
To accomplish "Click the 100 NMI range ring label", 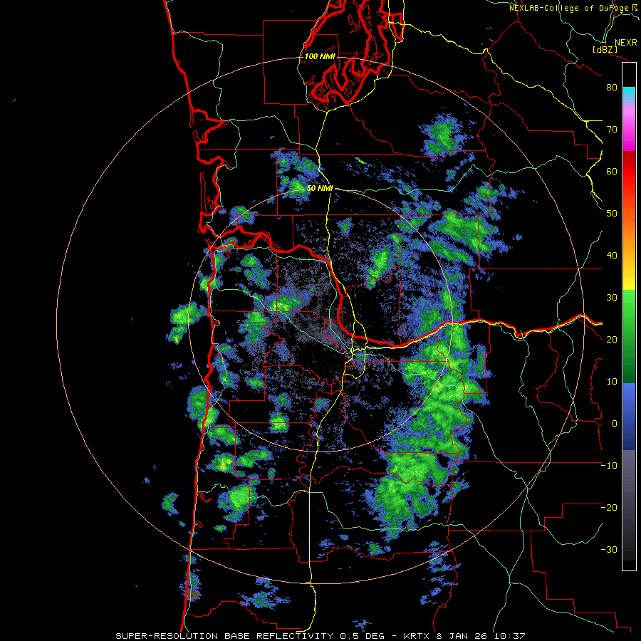I will (320, 56).
